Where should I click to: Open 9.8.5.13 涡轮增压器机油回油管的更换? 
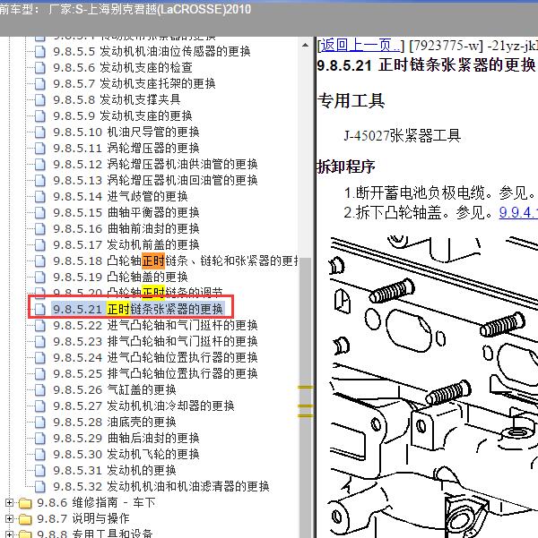155,181
